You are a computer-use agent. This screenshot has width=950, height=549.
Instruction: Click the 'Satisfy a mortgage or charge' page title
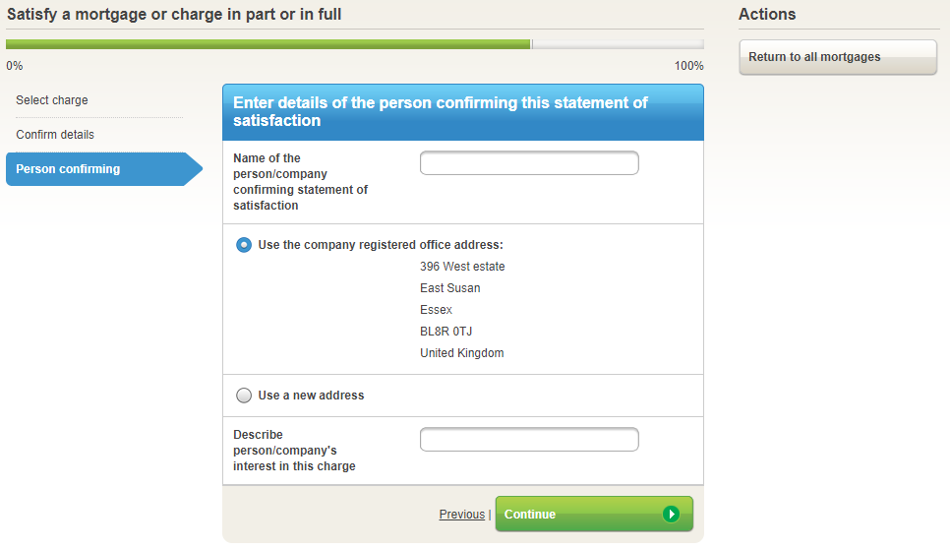pyautogui.click(x=174, y=15)
